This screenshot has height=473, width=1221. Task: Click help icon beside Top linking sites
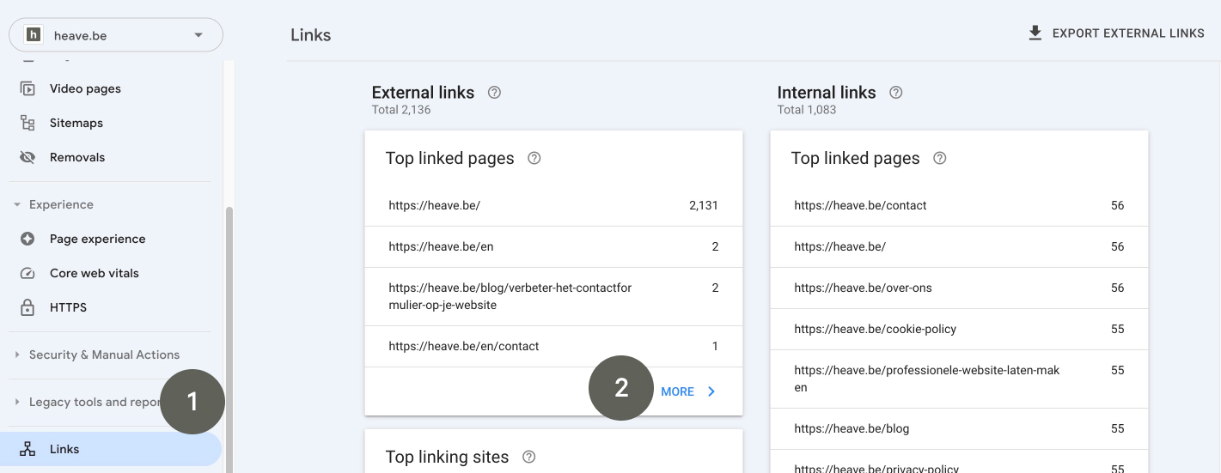pos(529,457)
